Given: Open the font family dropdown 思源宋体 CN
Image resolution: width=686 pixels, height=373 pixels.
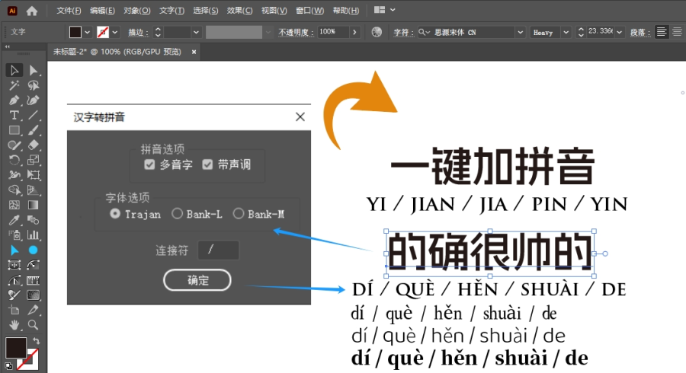Looking at the screenshot, I should coord(520,32).
